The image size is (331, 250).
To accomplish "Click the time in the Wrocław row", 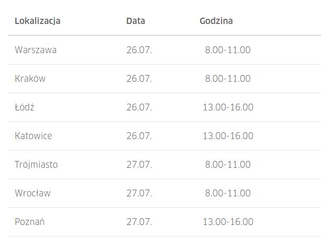I will tap(228, 193).
